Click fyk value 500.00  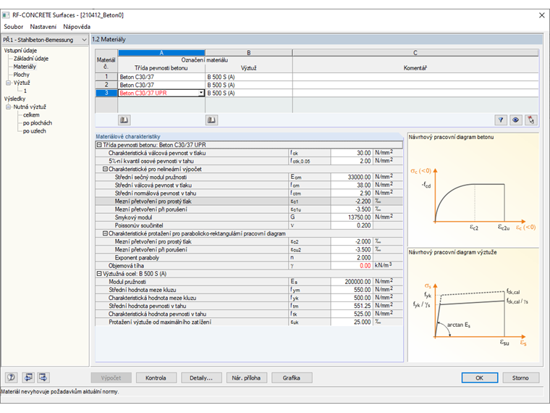[x=351, y=298]
